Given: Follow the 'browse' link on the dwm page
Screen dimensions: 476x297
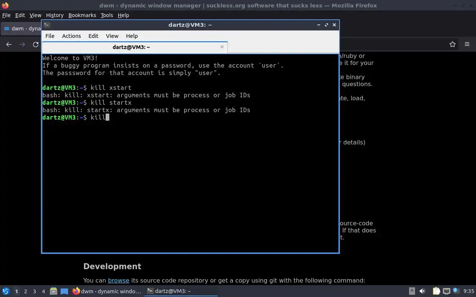Looking at the screenshot, I should [x=119, y=280].
